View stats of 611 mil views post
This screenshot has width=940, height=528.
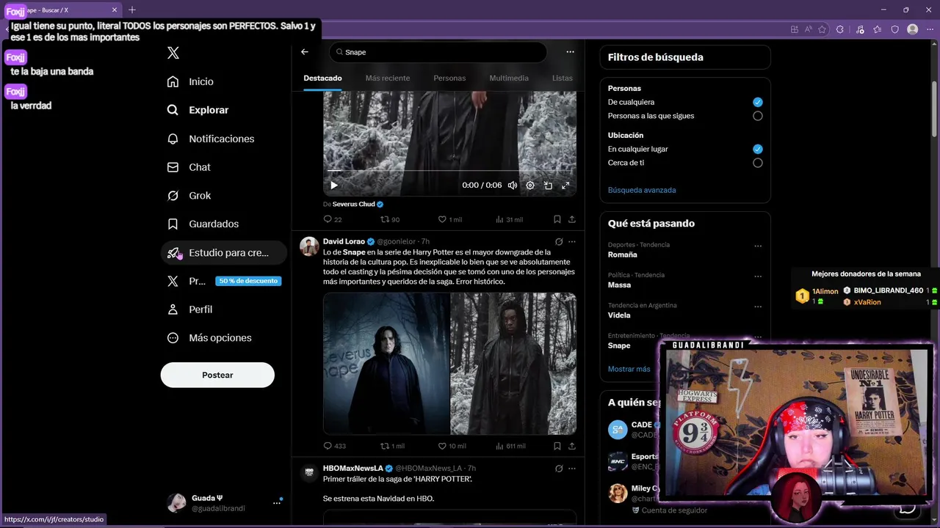click(x=510, y=446)
